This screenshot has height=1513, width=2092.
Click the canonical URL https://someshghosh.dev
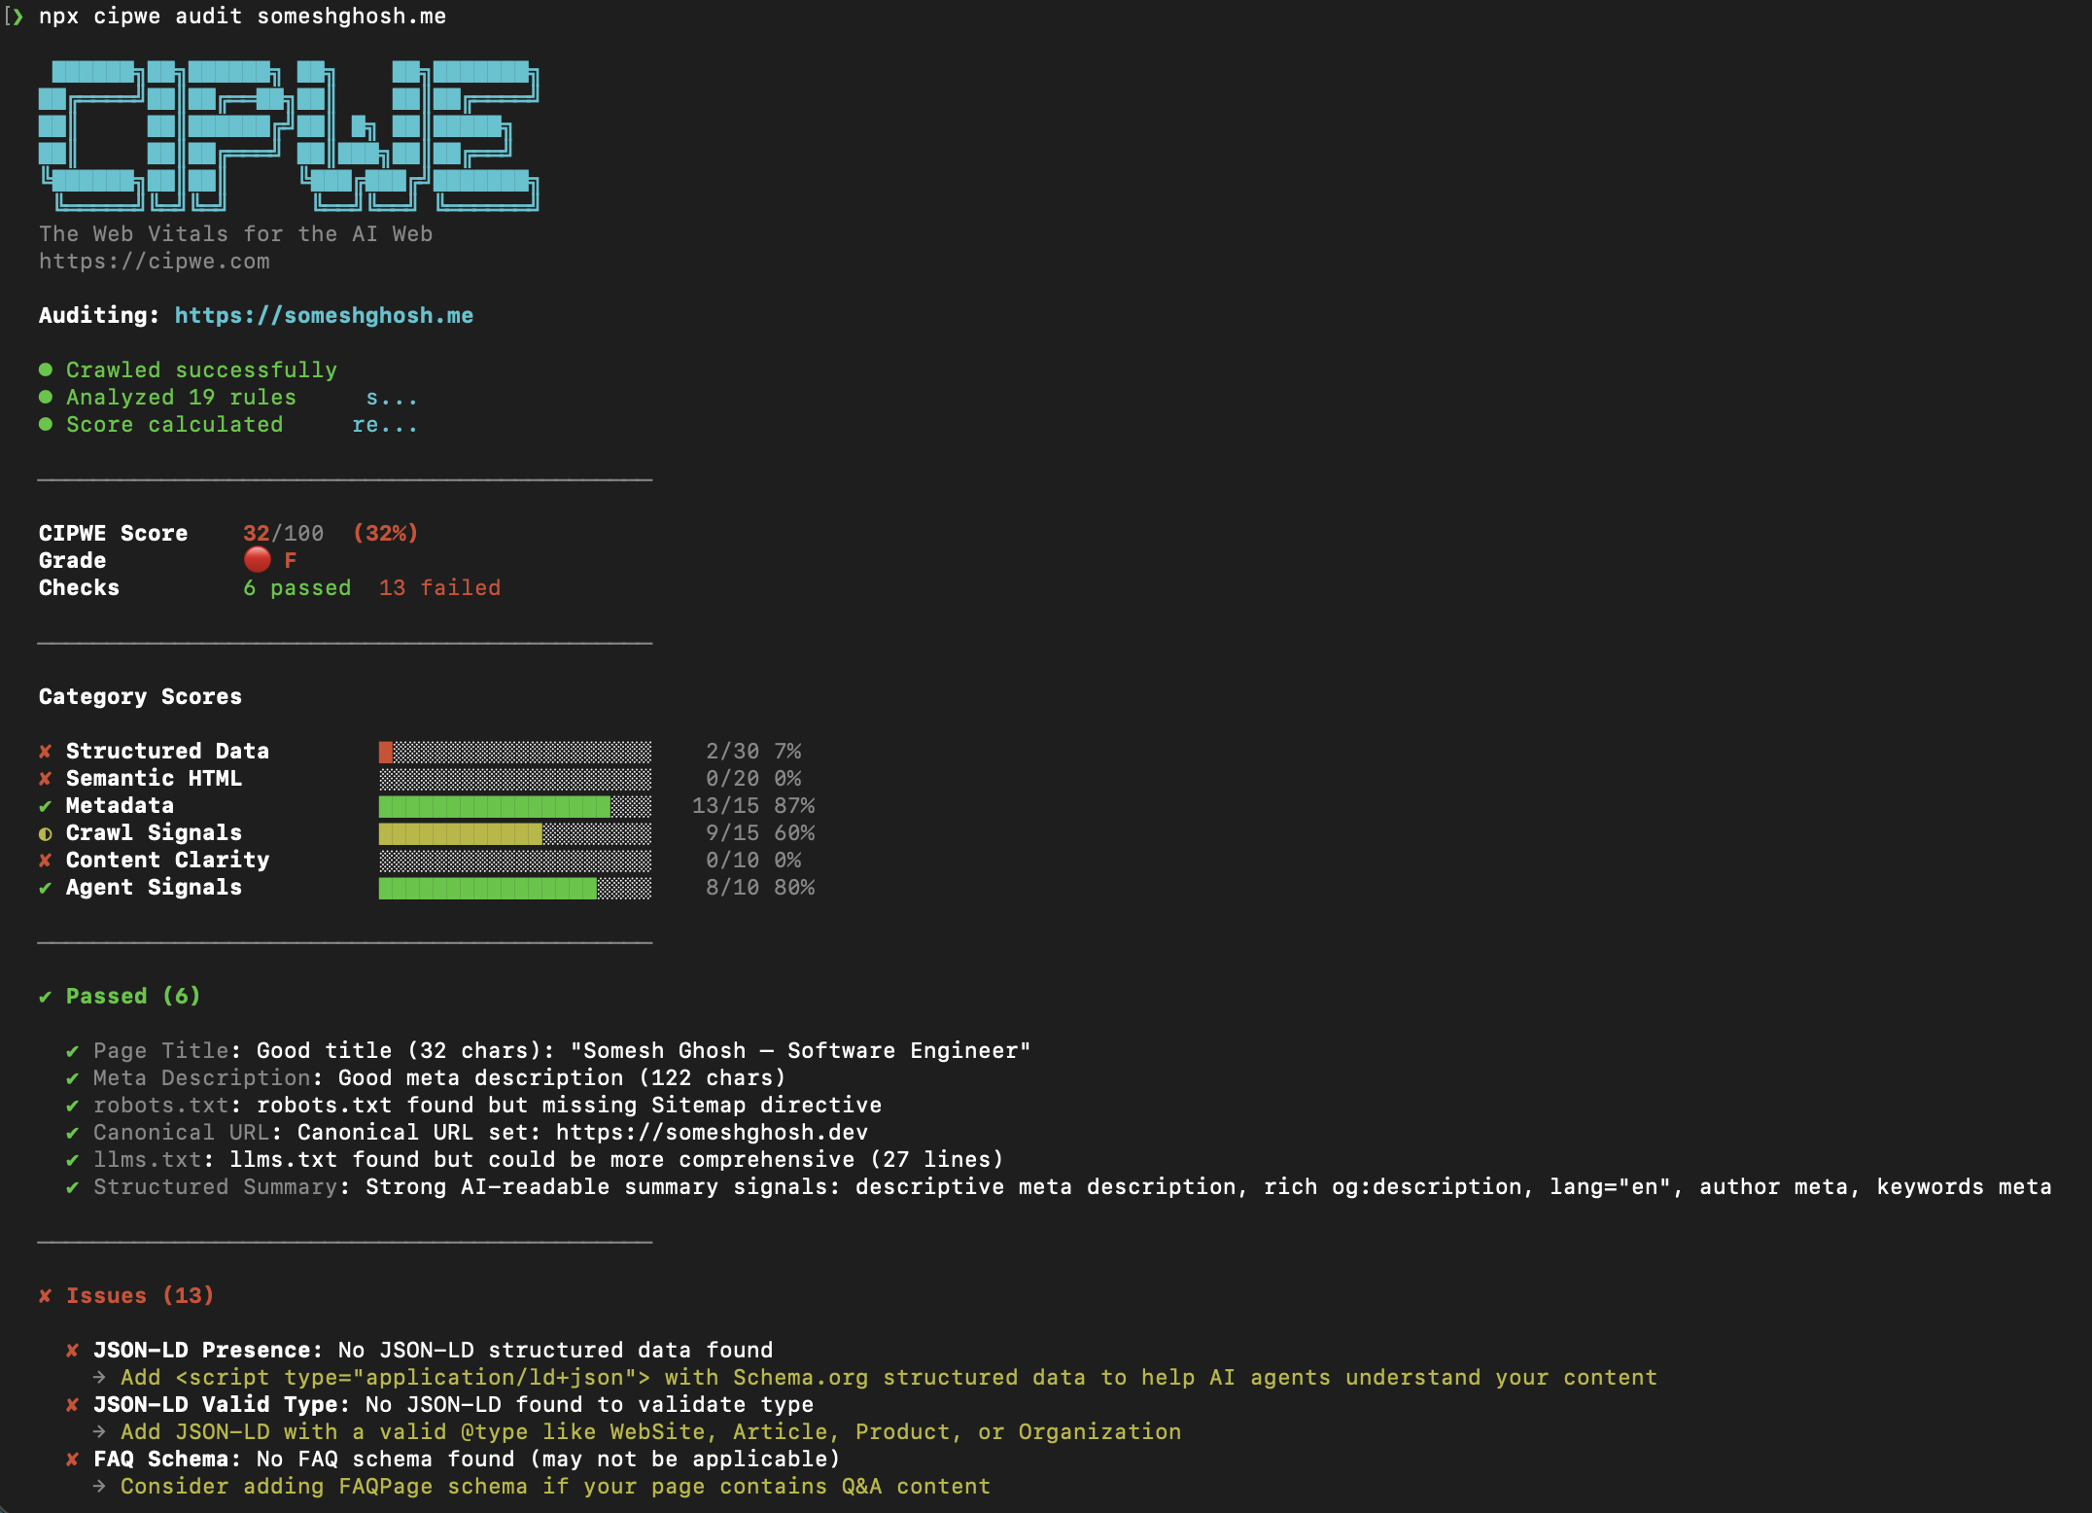[x=712, y=1132]
